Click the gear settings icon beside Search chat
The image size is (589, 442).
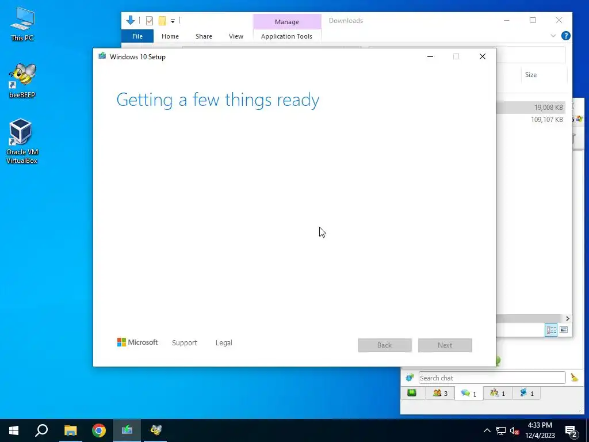coord(410,378)
